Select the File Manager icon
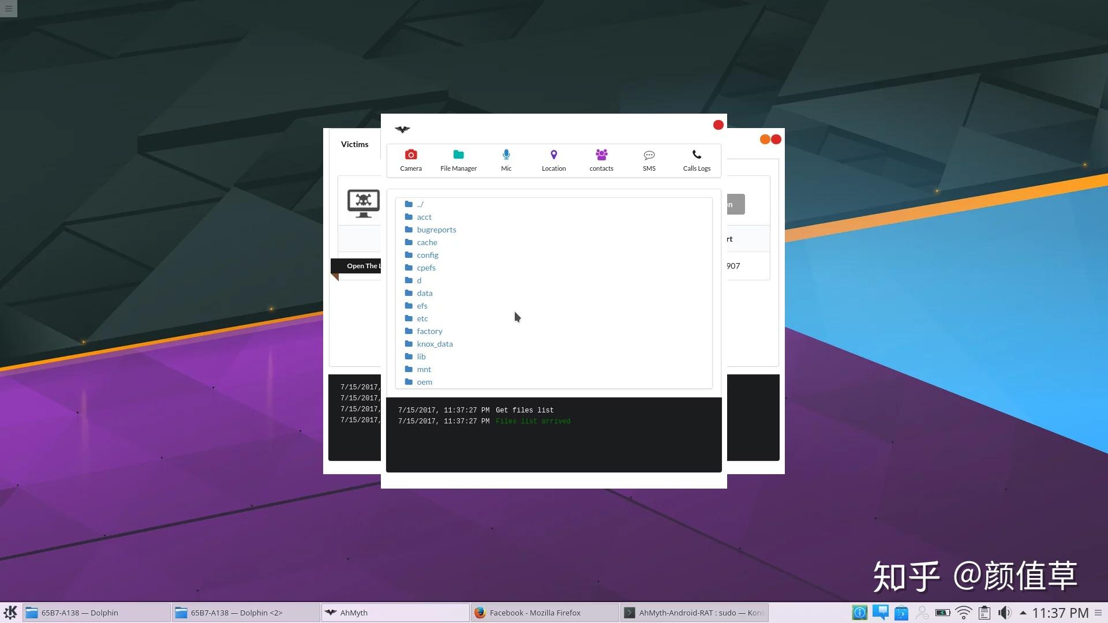 coord(458,160)
